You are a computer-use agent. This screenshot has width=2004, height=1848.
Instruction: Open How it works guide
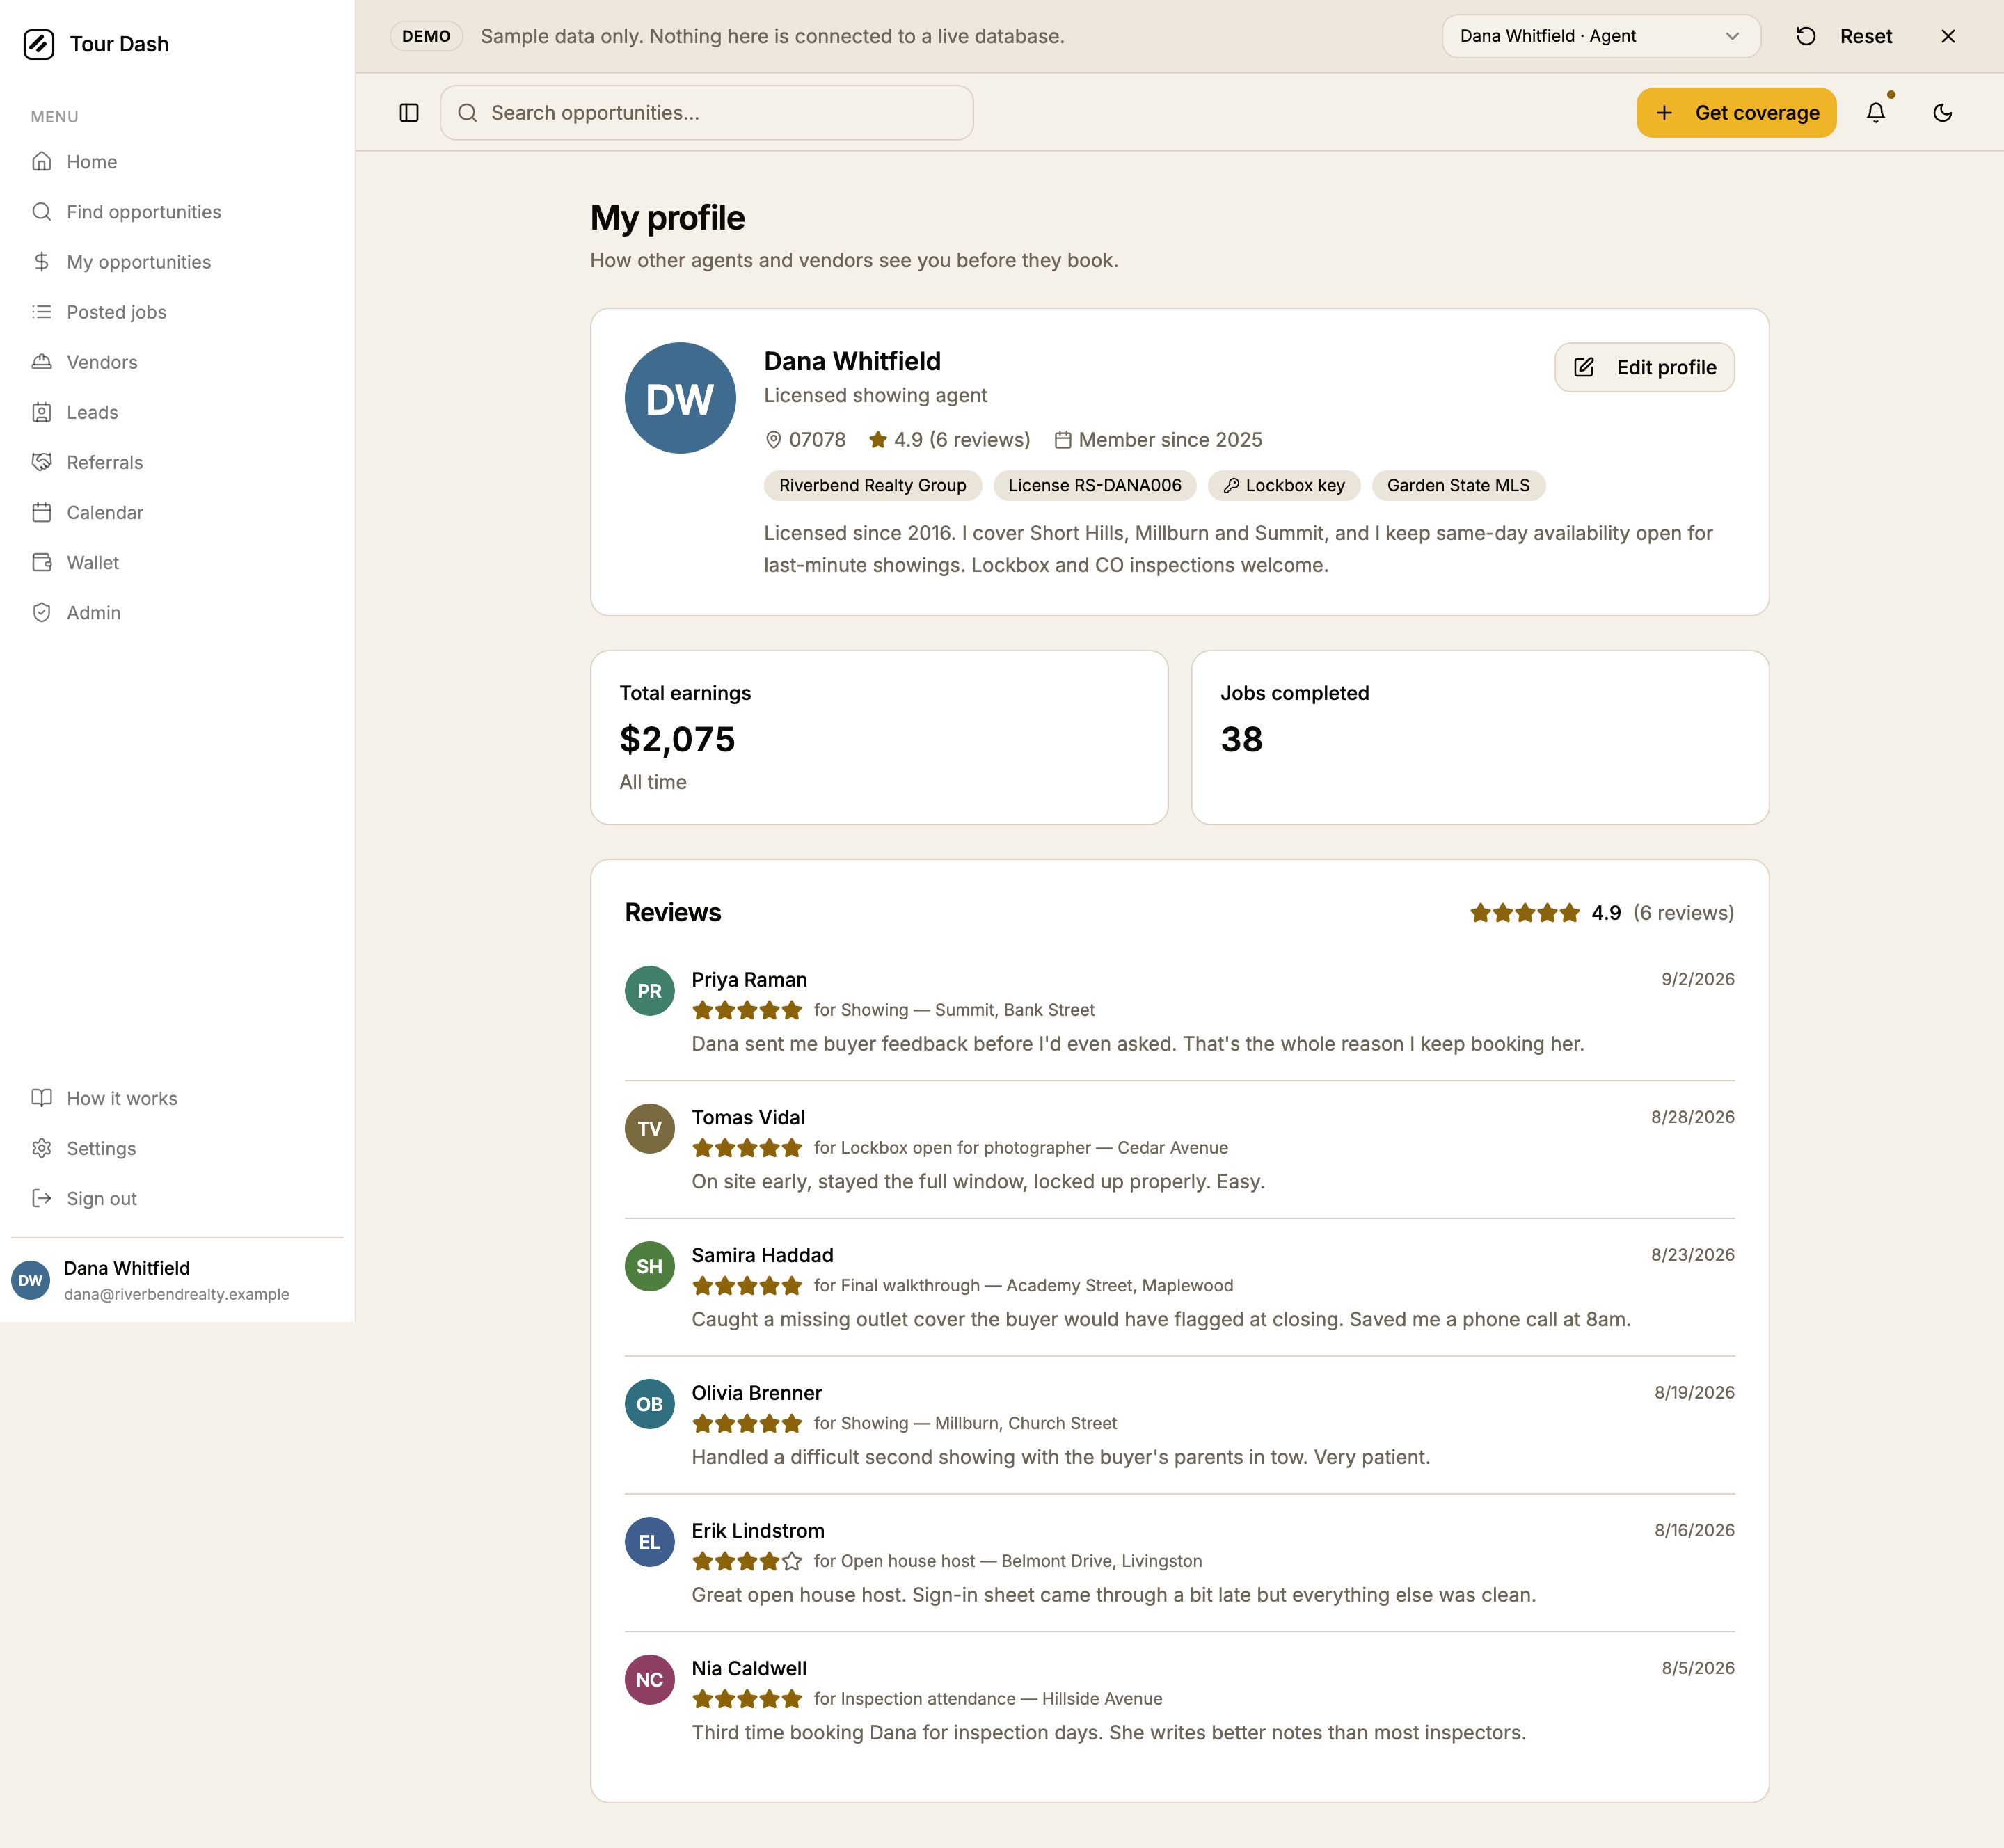pos(178,1098)
